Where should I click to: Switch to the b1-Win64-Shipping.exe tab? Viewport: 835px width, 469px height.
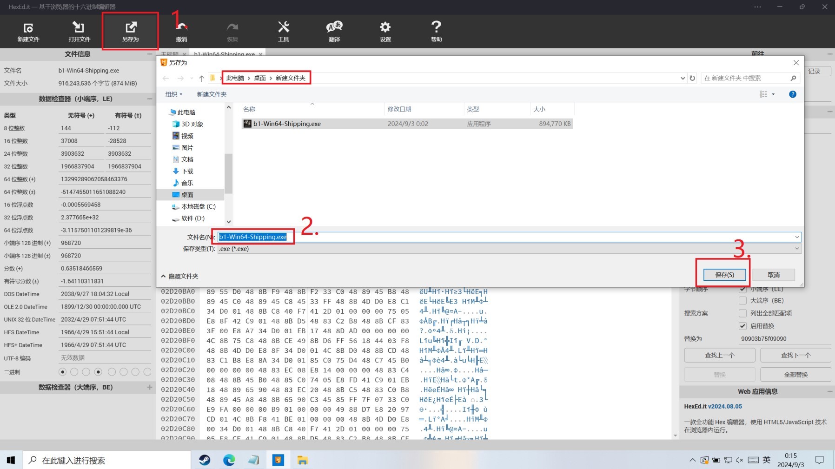tap(225, 54)
